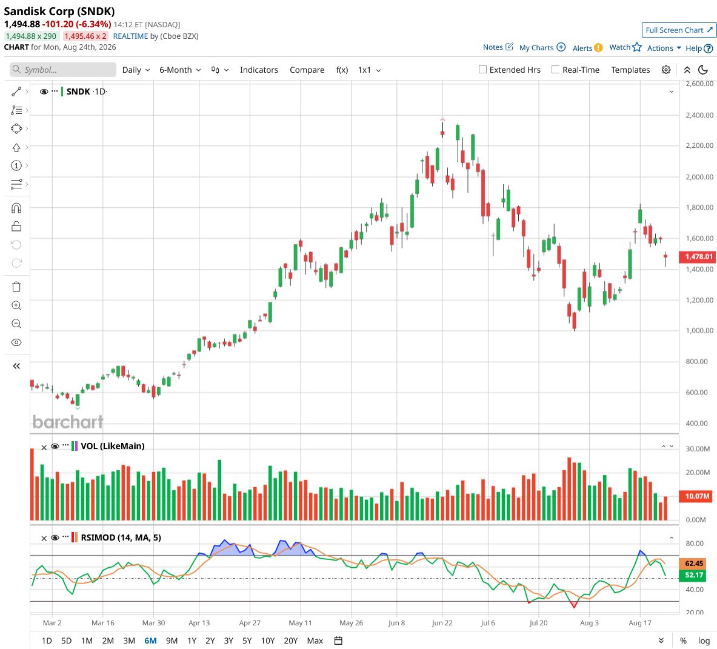This screenshot has width=717, height=649.
Task: Collapse the main SNDK pane chevron
Action: [672, 92]
